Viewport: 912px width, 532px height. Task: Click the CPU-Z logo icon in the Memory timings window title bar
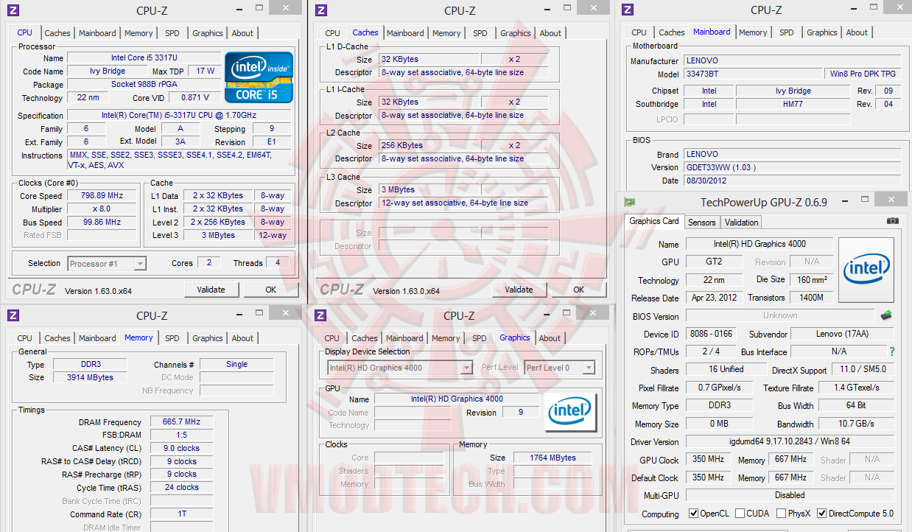coord(13,315)
